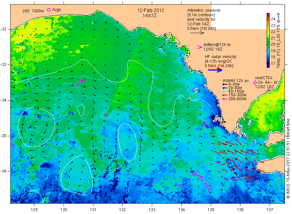Click the '14:57Z' time label

pyautogui.click(x=150, y=16)
